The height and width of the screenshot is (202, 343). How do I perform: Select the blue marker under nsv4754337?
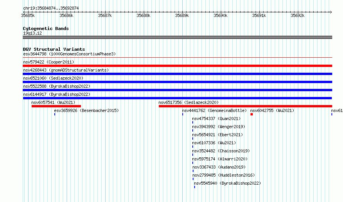click(193, 122)
